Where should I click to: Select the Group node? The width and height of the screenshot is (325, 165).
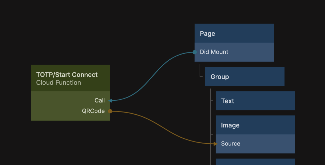click(245, 76)
